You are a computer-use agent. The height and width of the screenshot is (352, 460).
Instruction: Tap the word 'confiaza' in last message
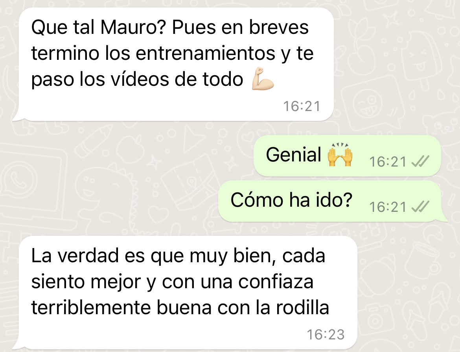click(276, 282)
